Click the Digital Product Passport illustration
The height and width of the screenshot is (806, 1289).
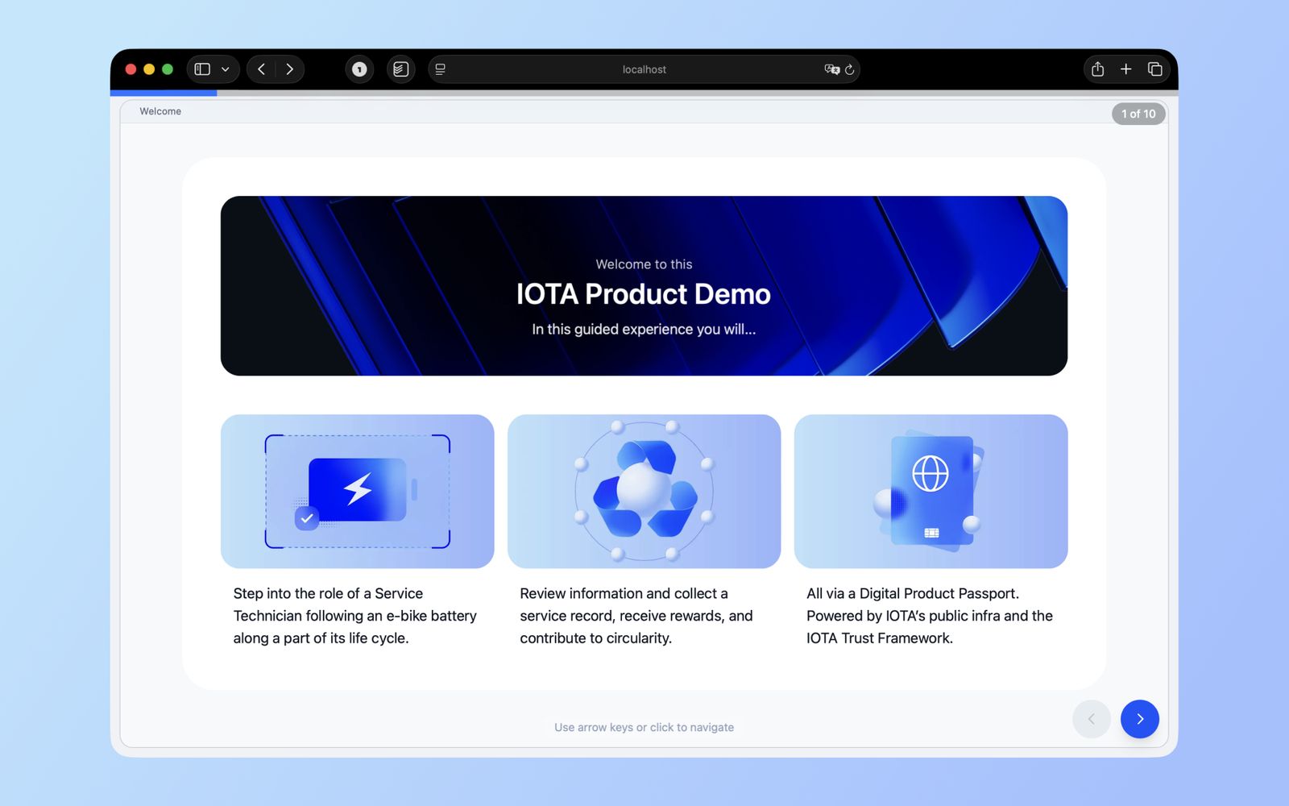[930, 492]
